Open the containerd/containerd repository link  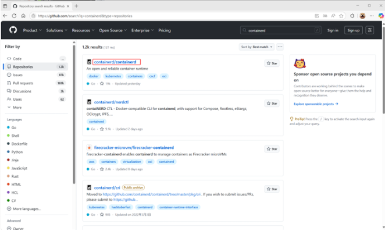tap(115, 62)
